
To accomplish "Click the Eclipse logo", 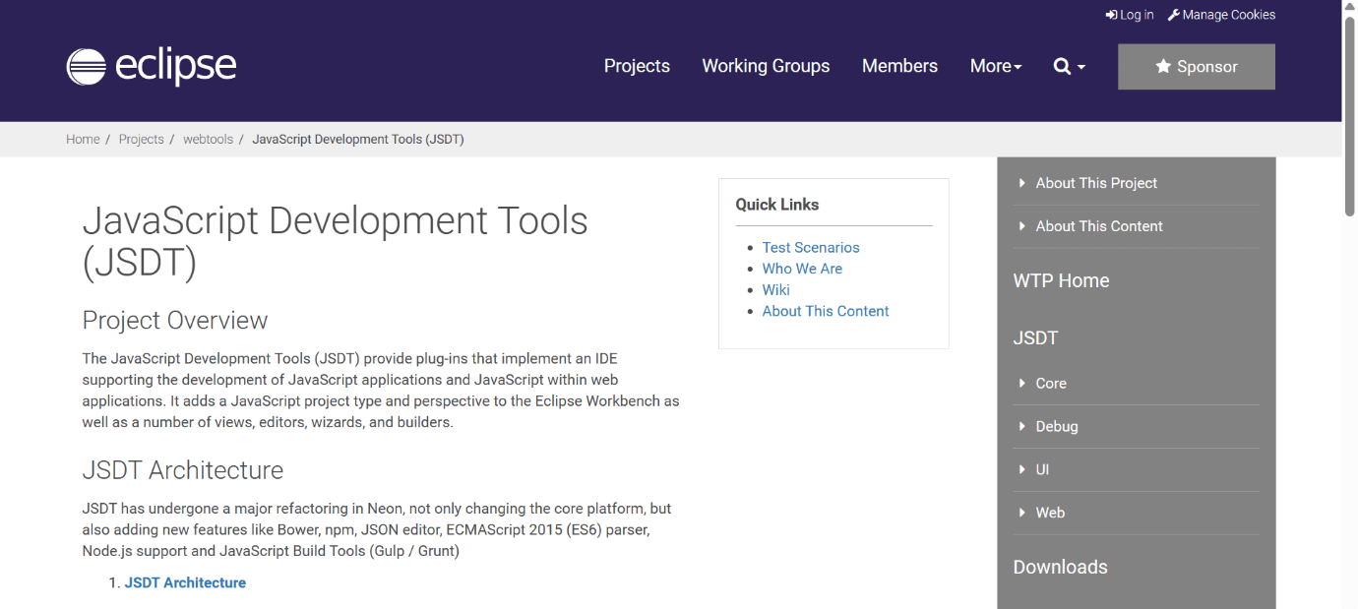I will click(152, 66).
